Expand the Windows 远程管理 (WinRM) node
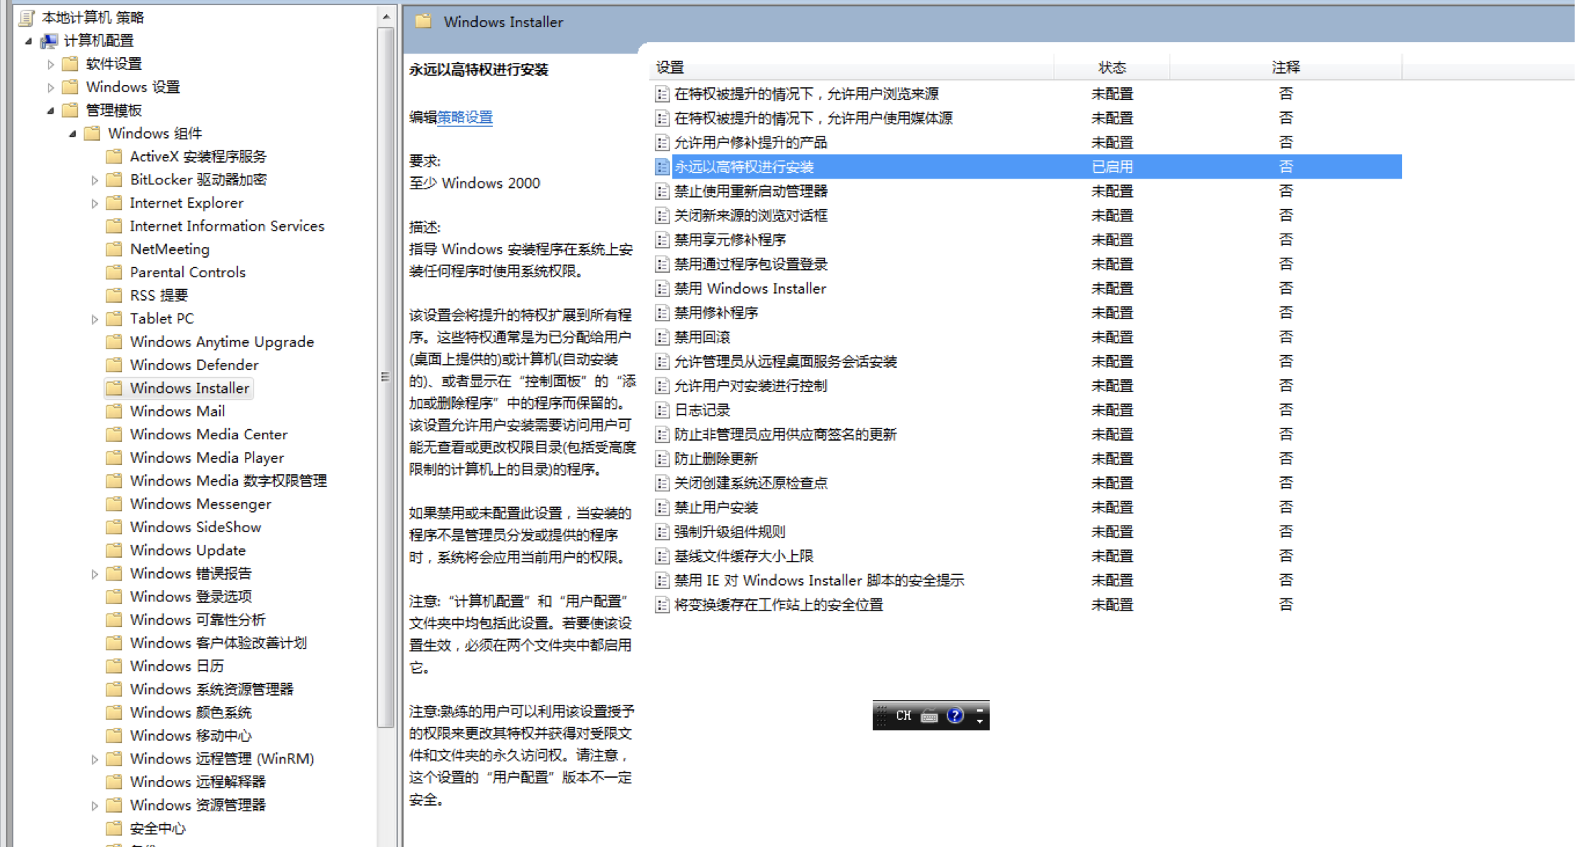Viewport: 1577px width, 847px height. 94,760
